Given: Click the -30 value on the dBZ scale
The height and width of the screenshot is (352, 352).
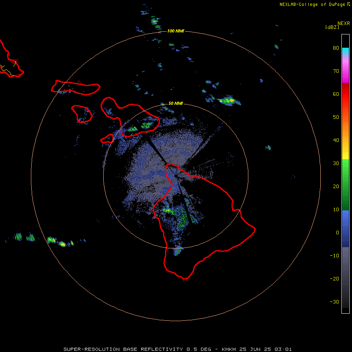Looking at the screenshot, I should click(334, 302).
